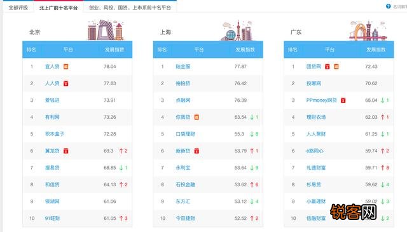Visit the 今日捷财 platform page
407x232 pixels.
click(x=185, y=219)
